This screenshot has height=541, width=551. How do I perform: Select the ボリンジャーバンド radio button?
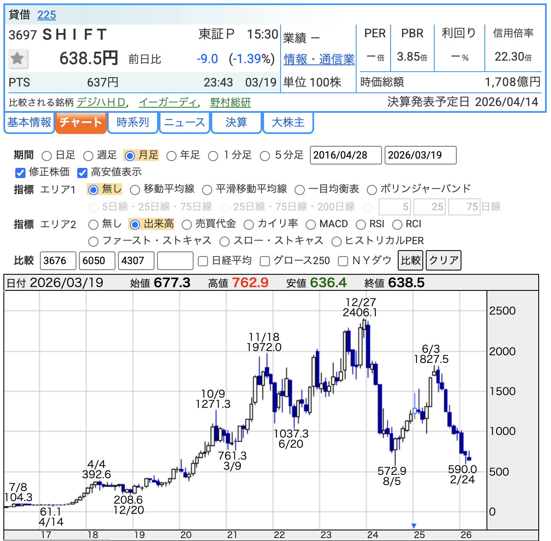pos(372,190)
